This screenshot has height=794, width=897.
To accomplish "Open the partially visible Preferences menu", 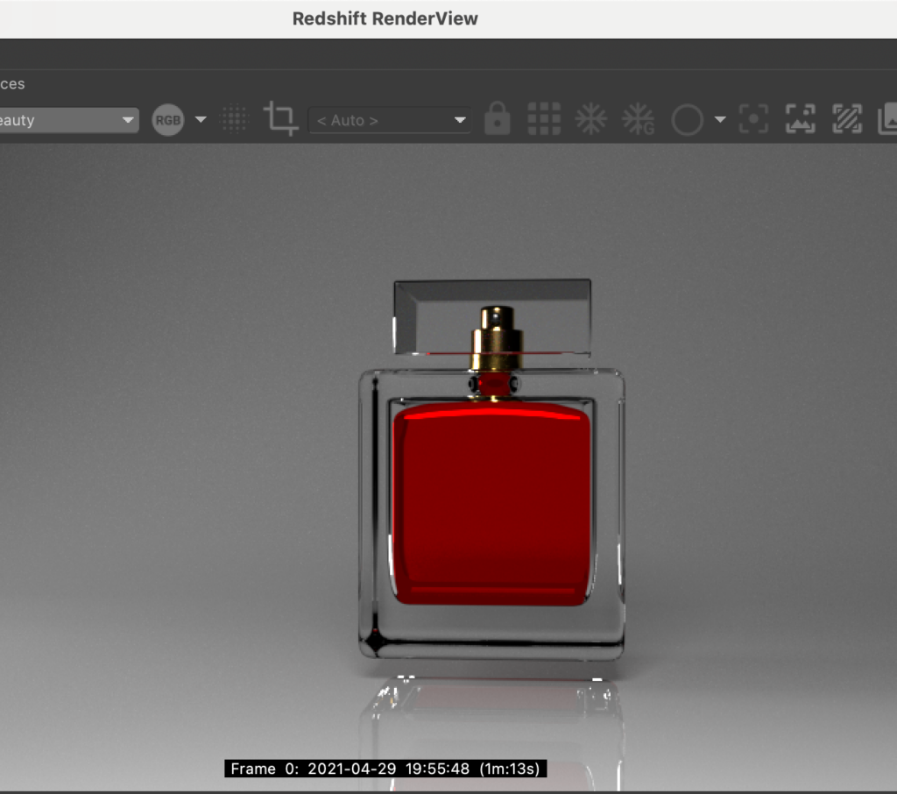I will (12, 84).
